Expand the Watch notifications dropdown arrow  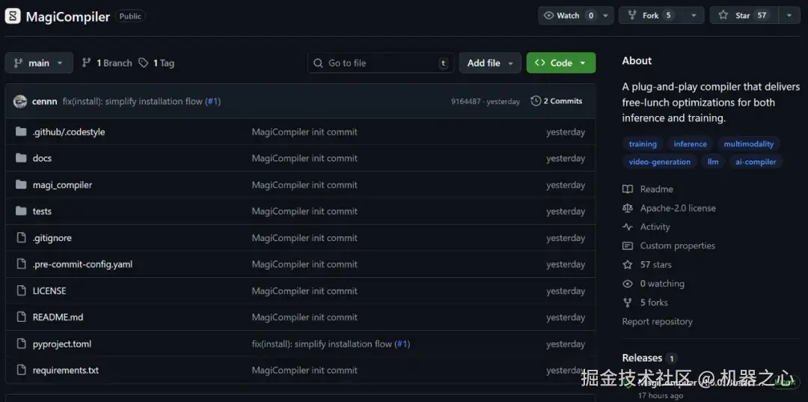pyautogui.click(x=605, y=16)
